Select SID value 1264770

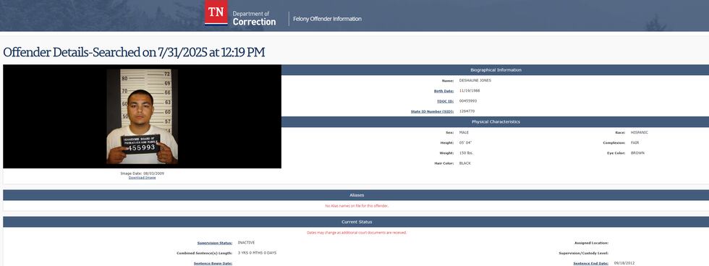[467, 111]
